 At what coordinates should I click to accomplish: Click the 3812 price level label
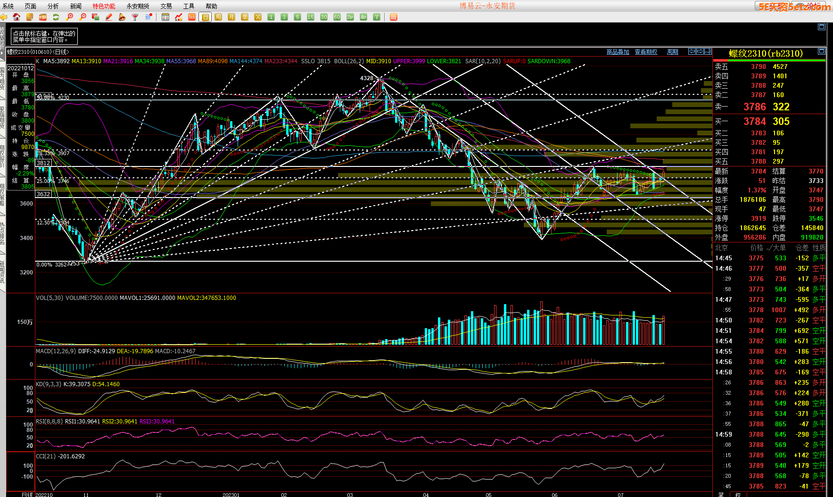pyautogui.click(x=43, y=163)
